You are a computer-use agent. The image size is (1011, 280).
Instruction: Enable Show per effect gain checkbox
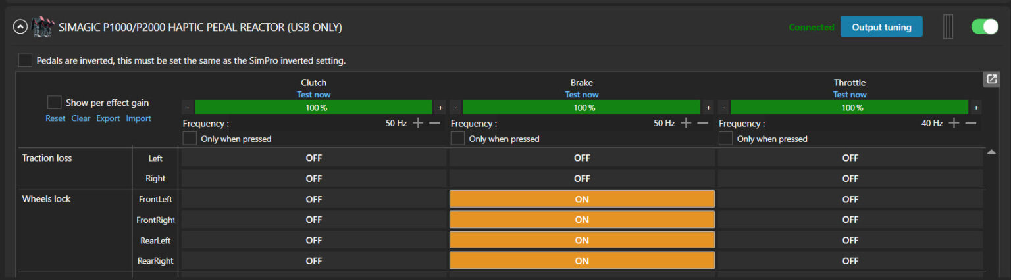point(55,103)
